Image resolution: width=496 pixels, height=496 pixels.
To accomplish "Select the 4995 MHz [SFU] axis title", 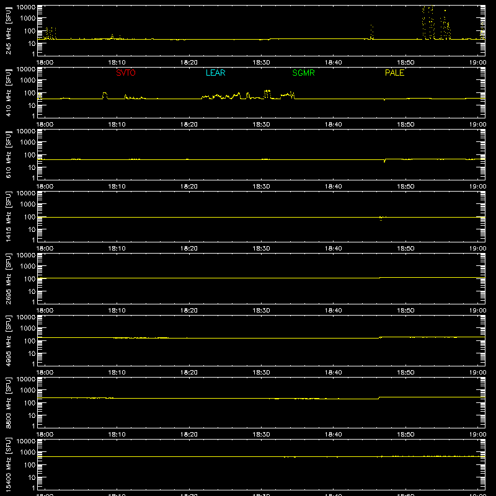I will coord(9,340).
